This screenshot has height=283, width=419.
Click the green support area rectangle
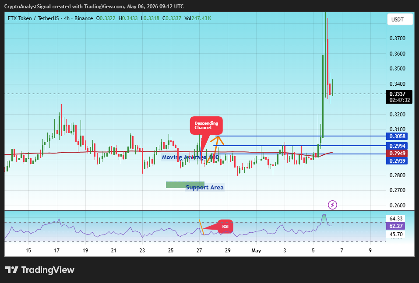click(x=185, y=185)
